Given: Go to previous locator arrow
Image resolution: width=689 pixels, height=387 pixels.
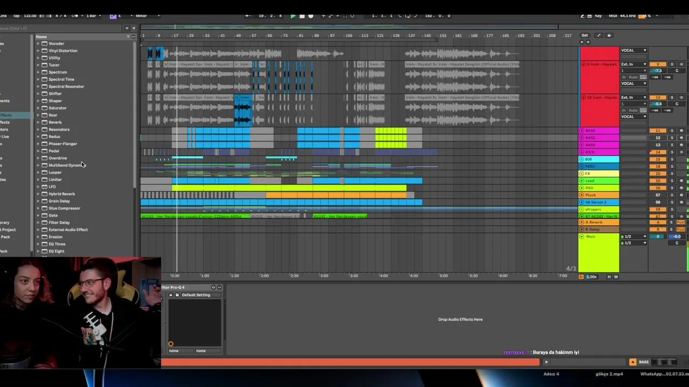Looking at the screenshot, I should 582,41.
